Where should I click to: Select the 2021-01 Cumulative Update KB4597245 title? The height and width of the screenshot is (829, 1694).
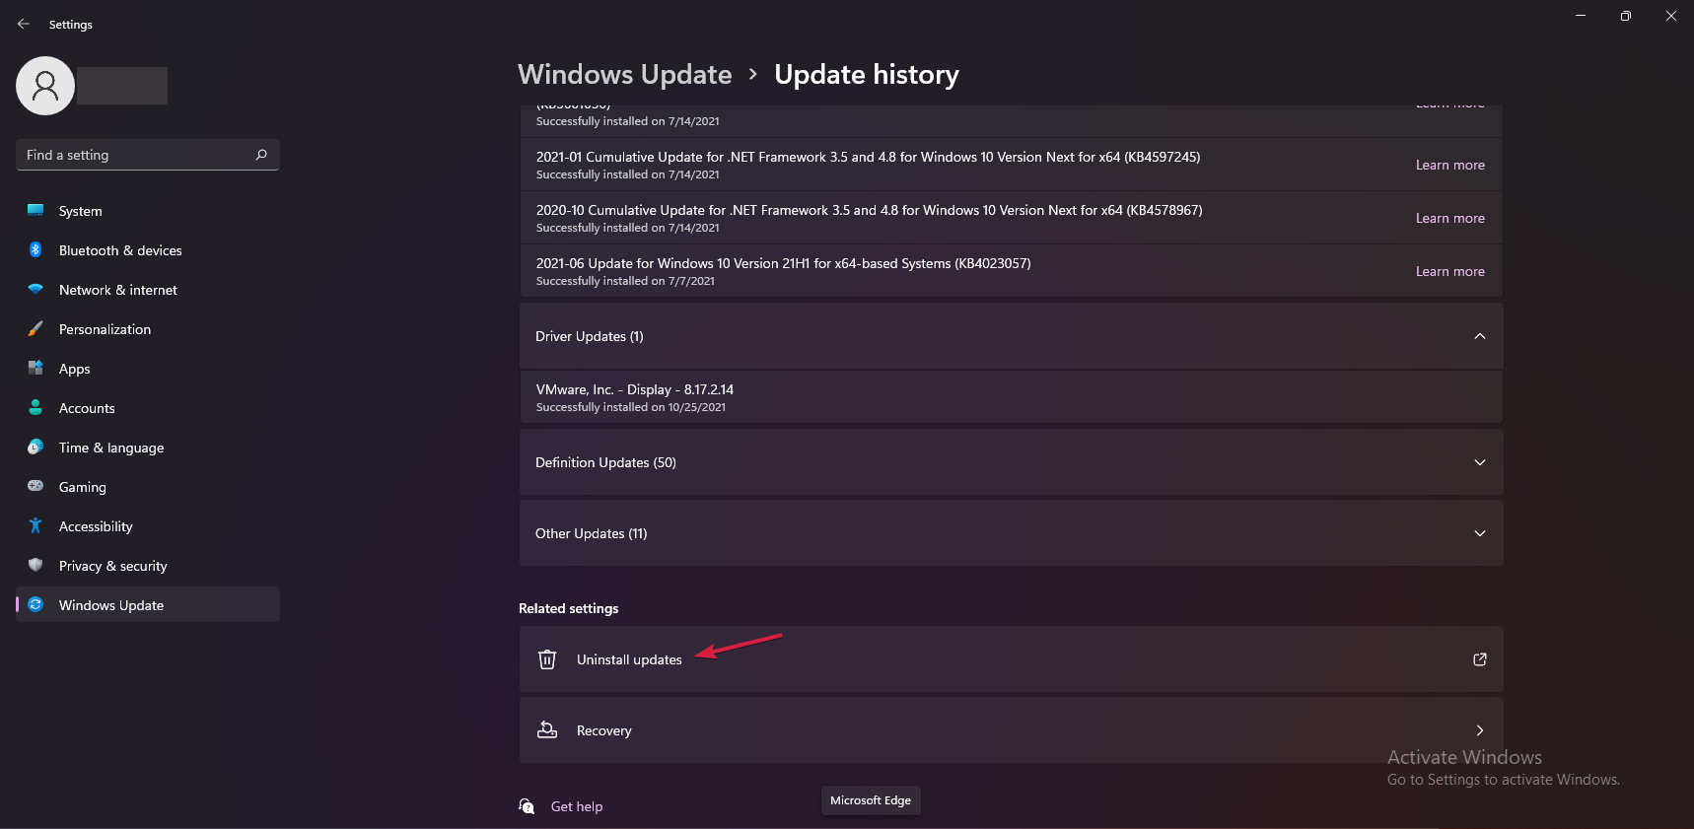(868, 157)
